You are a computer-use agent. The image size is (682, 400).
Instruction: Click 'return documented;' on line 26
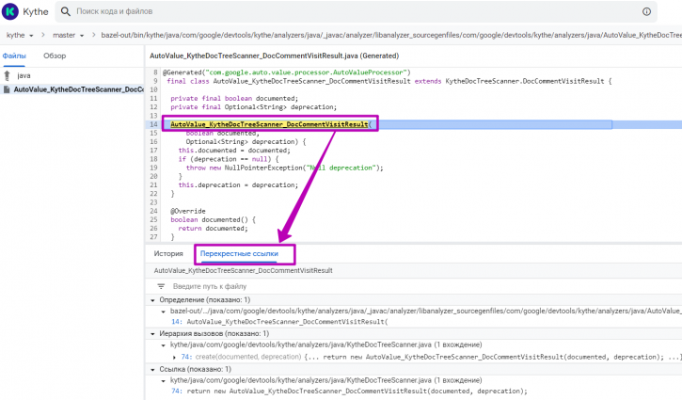point(214,228)
